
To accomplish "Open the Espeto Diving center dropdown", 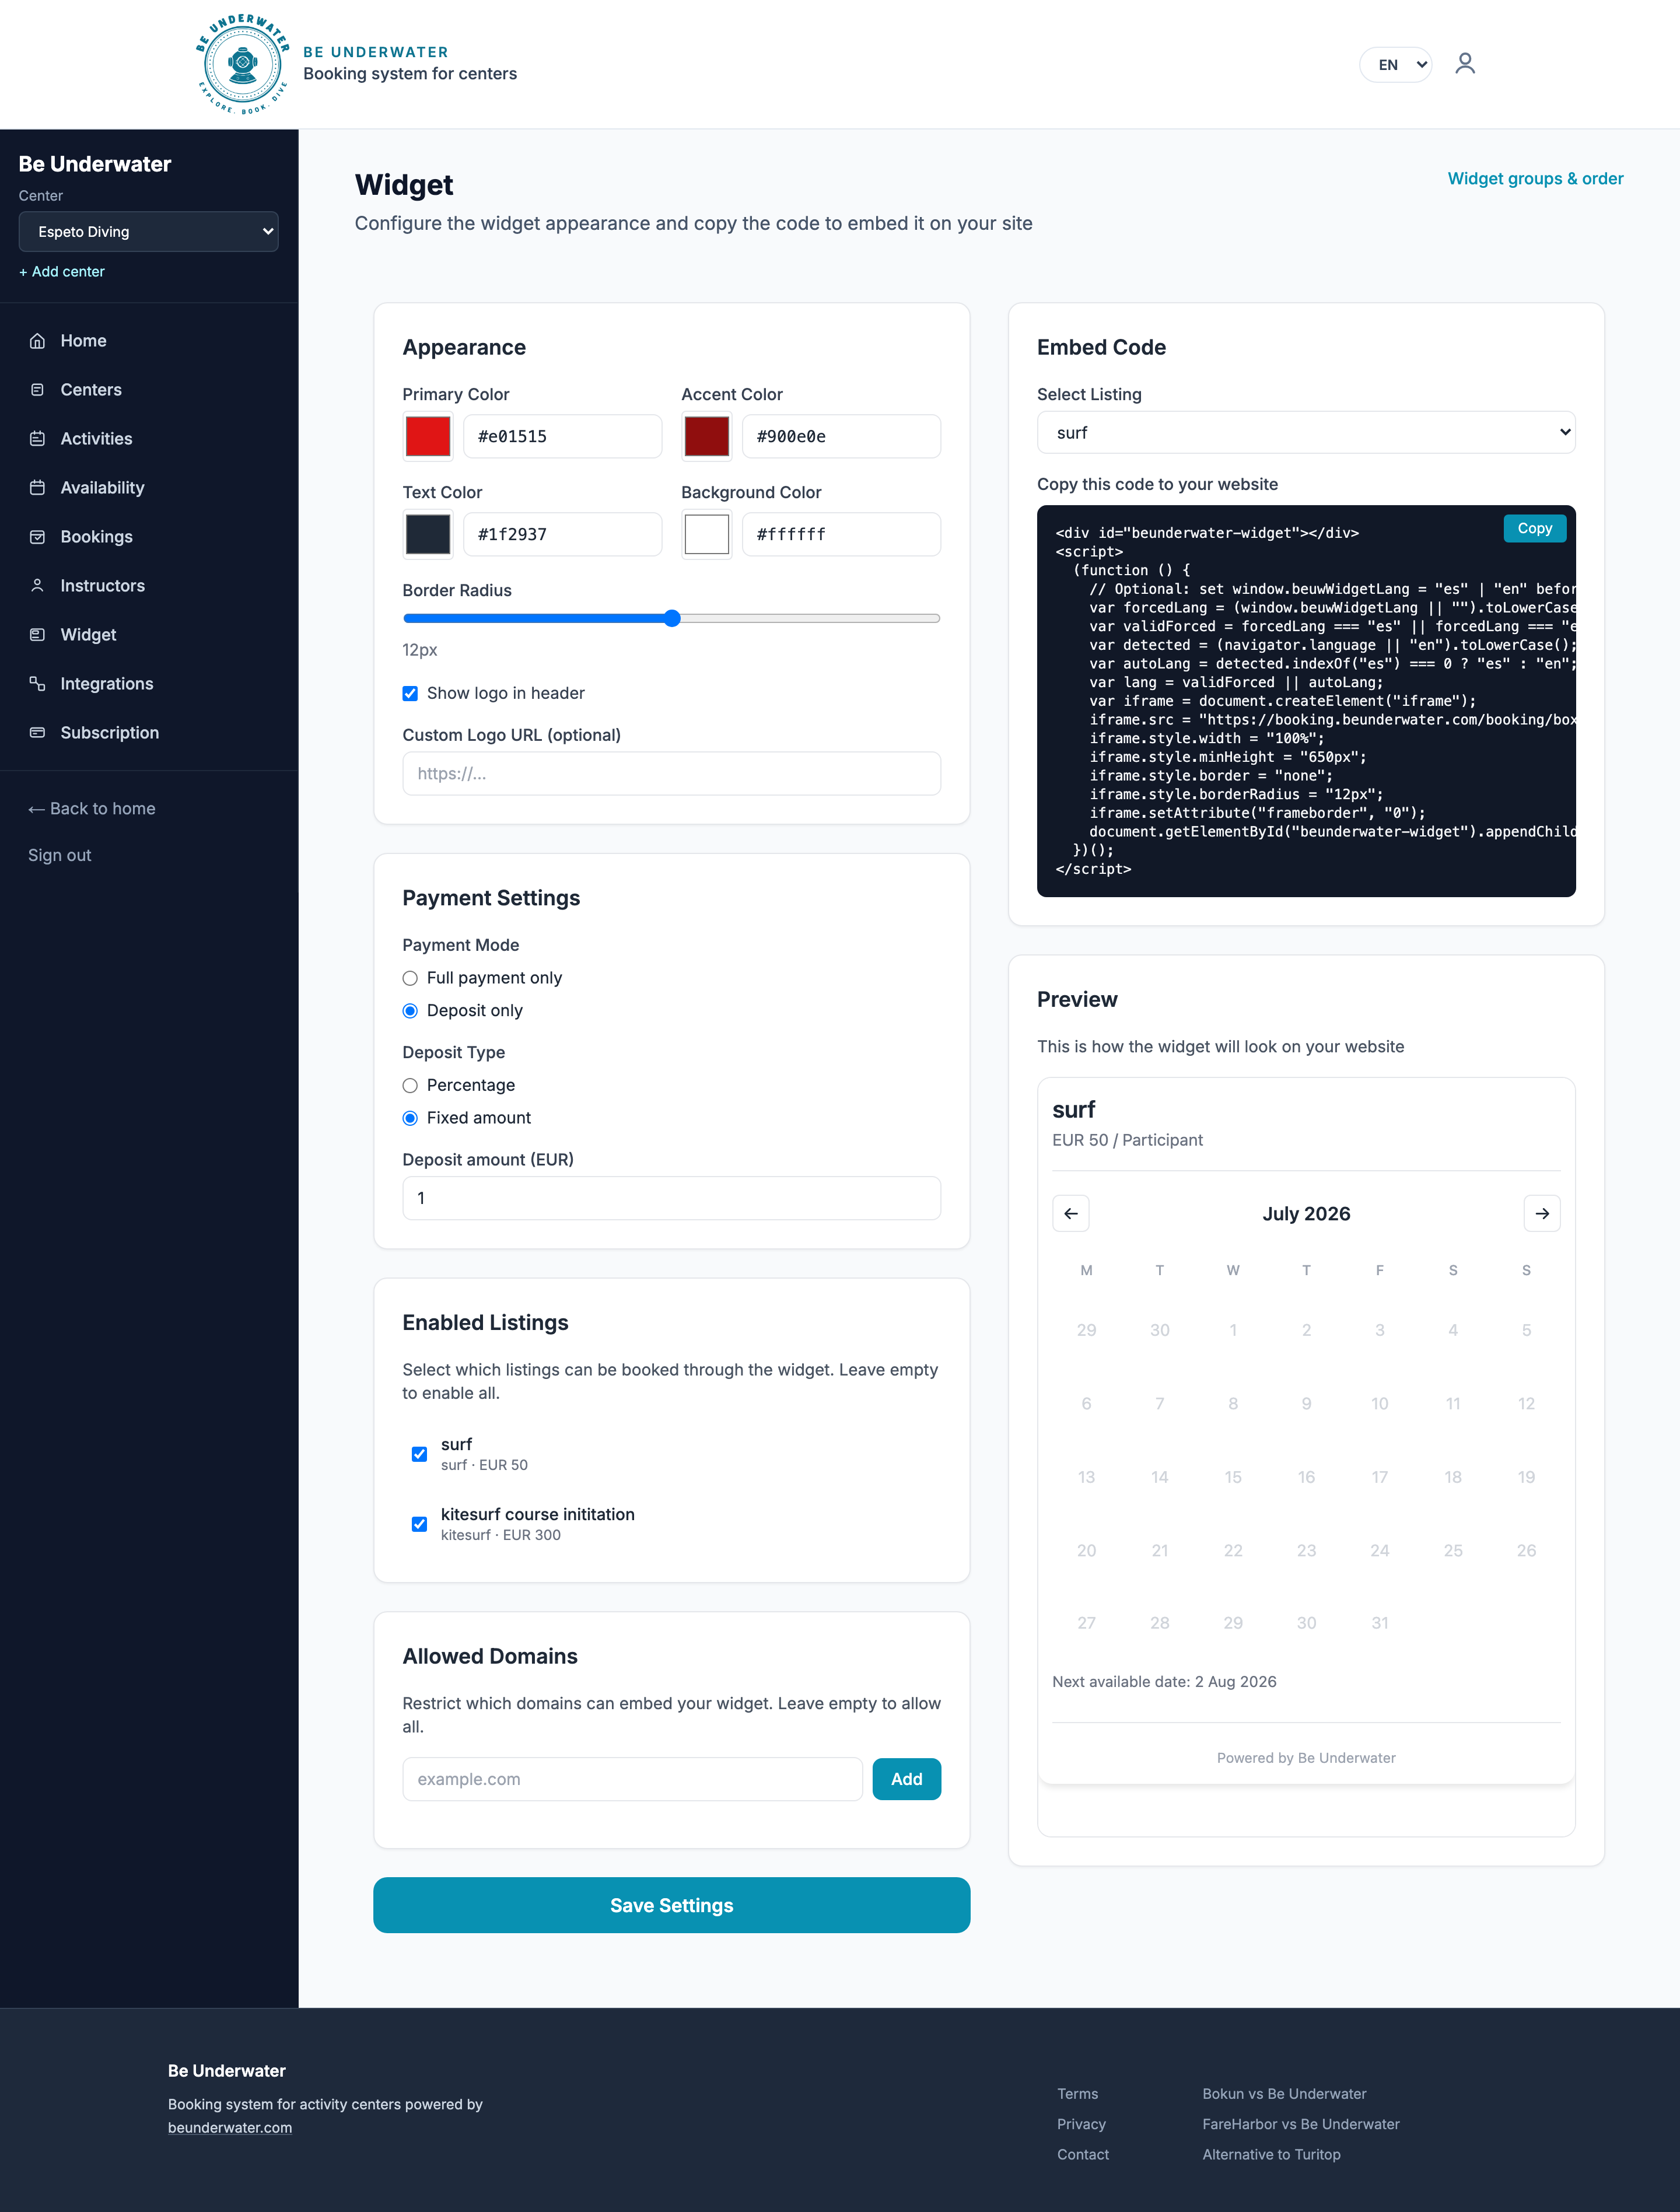I will [148, 232].
